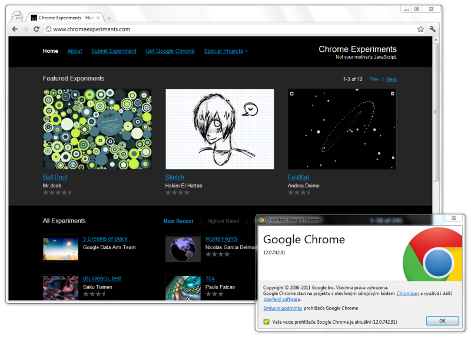
Task: Open the FastKat starfield thumbnail
Action: 342,129
